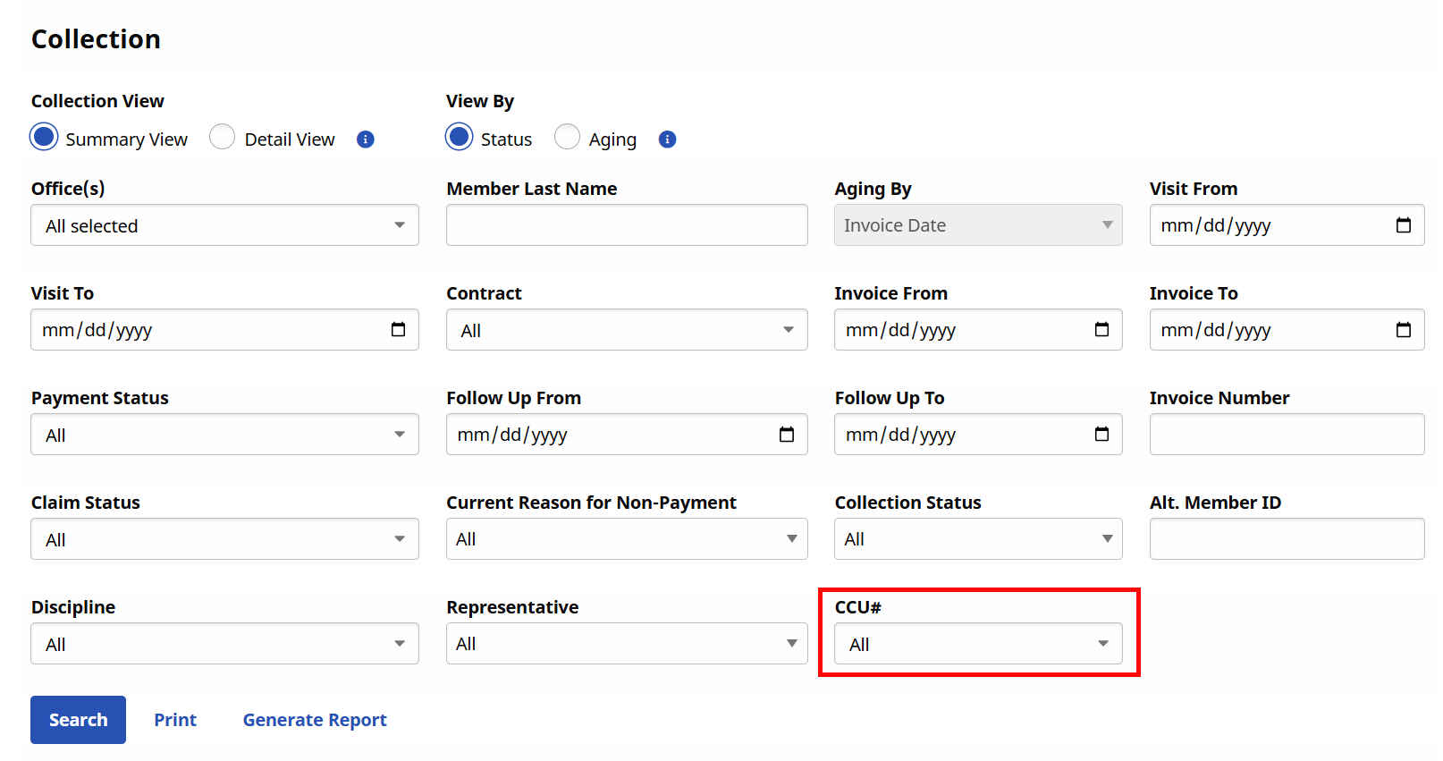Click the Member Last Name text field
Screen dimensions: 1443x761
point(626,225)
